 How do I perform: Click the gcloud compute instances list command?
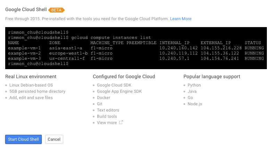pyautogui.click(x=111, y=38)
